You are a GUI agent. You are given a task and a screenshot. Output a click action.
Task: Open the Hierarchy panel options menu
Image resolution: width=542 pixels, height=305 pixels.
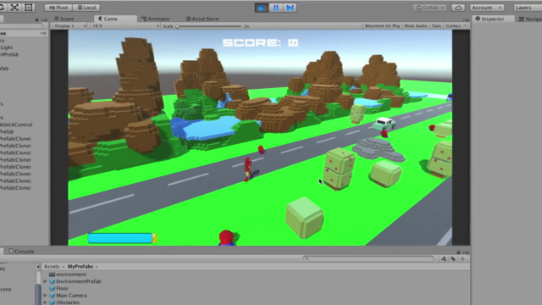pos(44,20)
